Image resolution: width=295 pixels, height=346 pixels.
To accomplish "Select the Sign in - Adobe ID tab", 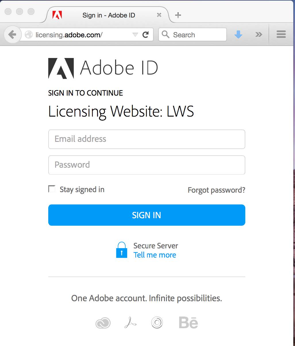I will click(x=109, y=15).
